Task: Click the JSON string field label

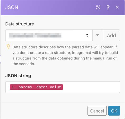Action: coord(18,76)
